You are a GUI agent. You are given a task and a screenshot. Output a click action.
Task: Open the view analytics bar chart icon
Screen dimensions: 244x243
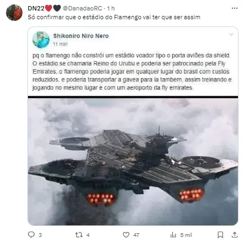[x=173, y=235]
